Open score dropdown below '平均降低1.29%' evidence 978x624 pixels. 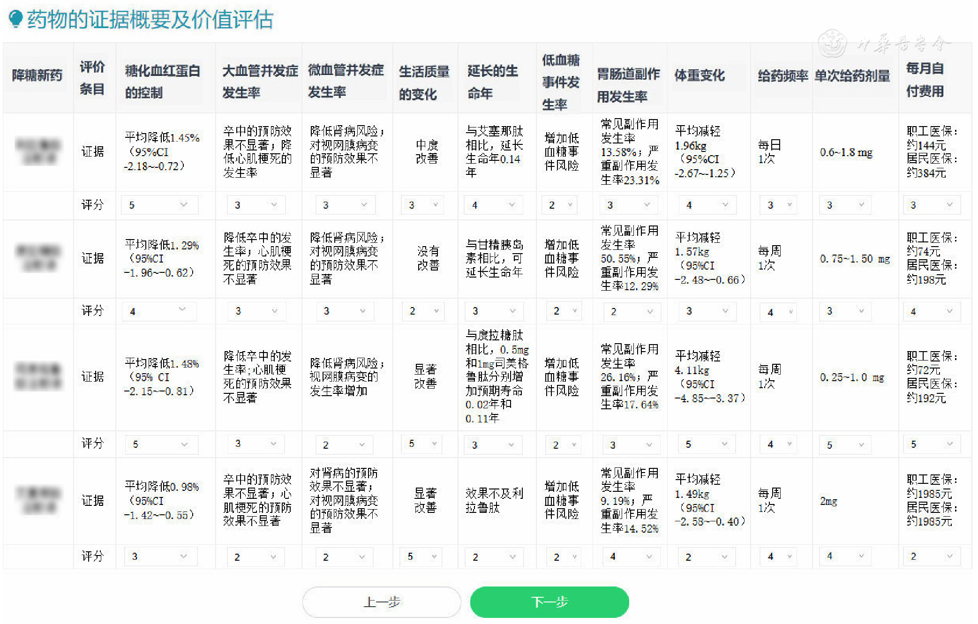pyautogui.click(x=159, y=311)
